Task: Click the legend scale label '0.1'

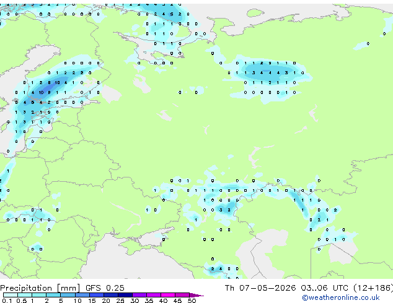Action: pos(7,301)
